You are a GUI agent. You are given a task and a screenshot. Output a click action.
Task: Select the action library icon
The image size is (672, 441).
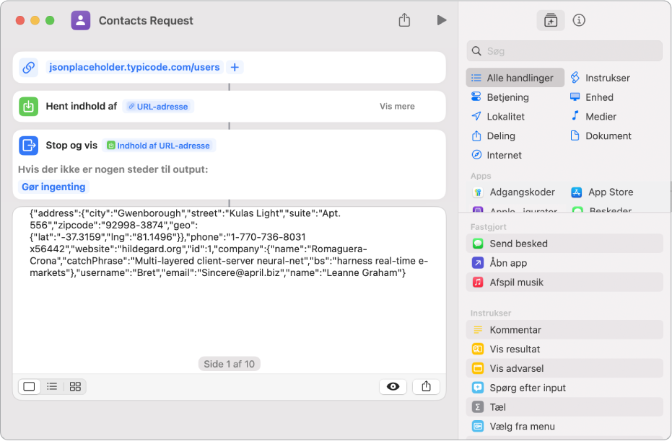coord(551,20)
